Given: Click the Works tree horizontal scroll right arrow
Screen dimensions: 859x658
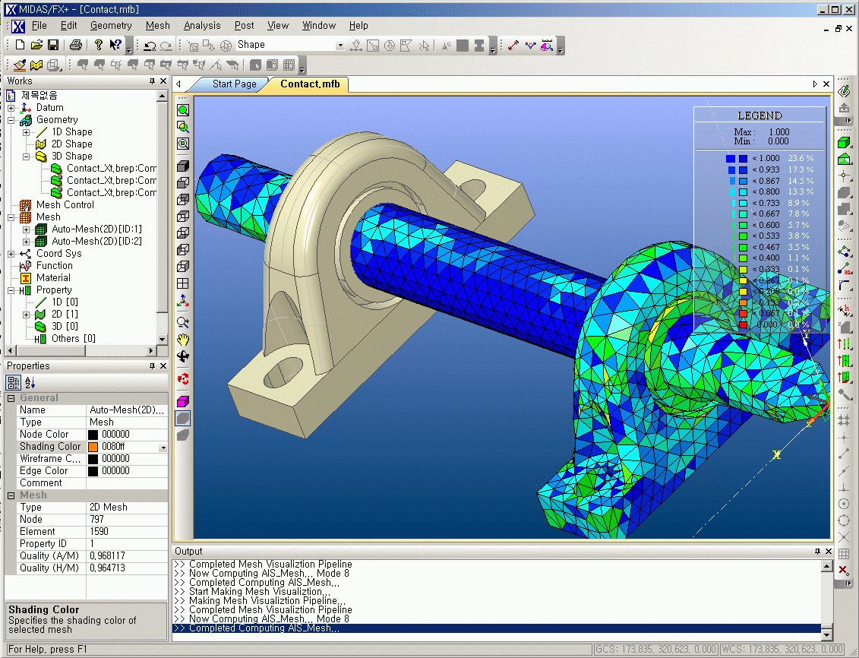Looking at the screenshot, I should click(x=151, y=350).
